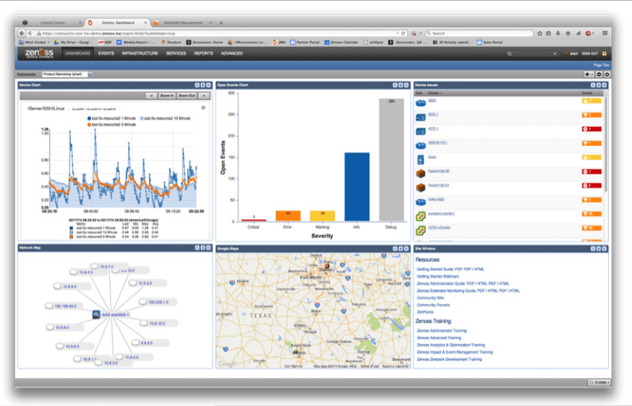The height and width of the screenshot is (406, 632).
Task: Click the SIGN OUT link
Action: [x=589, y=53]
